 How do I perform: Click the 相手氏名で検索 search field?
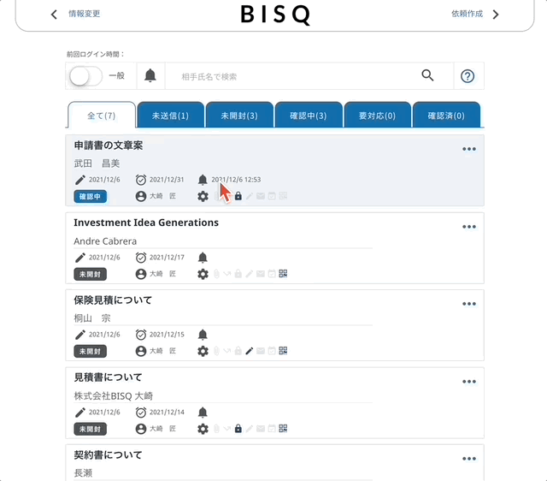click(x=291, y=76)
